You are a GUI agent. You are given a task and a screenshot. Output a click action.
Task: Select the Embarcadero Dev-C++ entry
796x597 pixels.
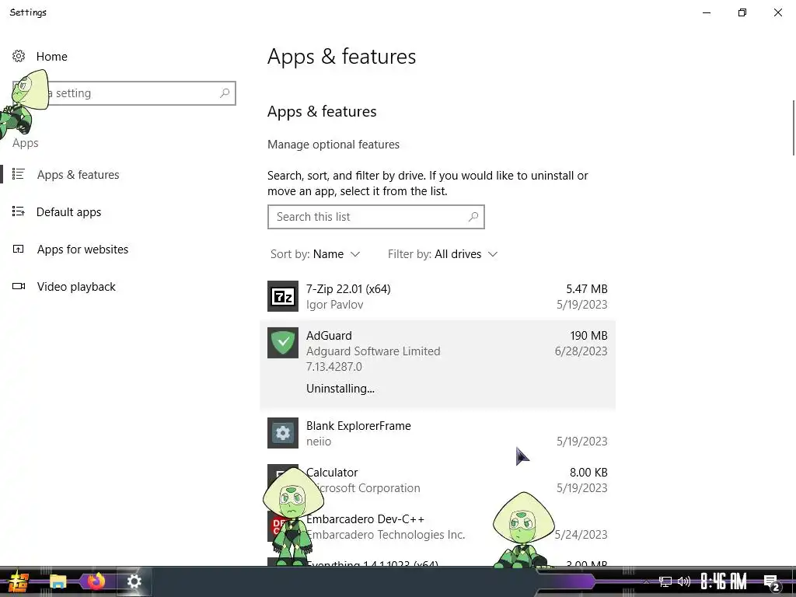[x=438, y=526]
